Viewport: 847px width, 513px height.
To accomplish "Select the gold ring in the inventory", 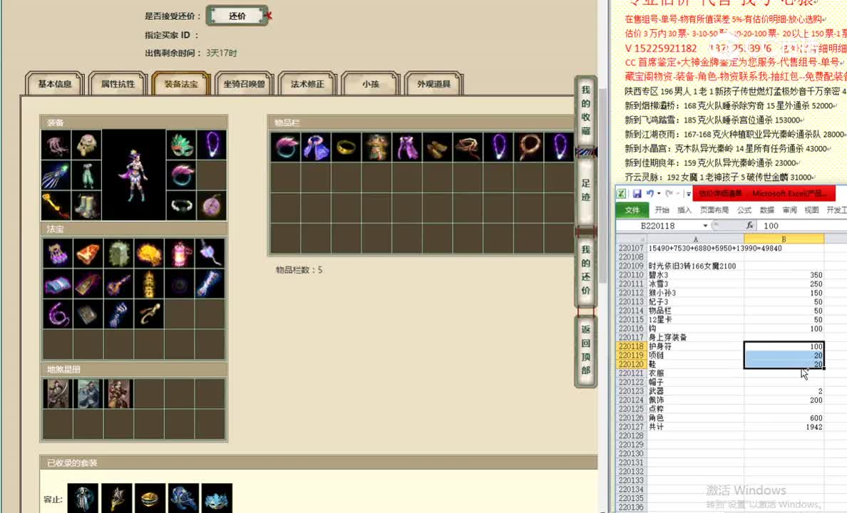I will click(x=346, y=147).
